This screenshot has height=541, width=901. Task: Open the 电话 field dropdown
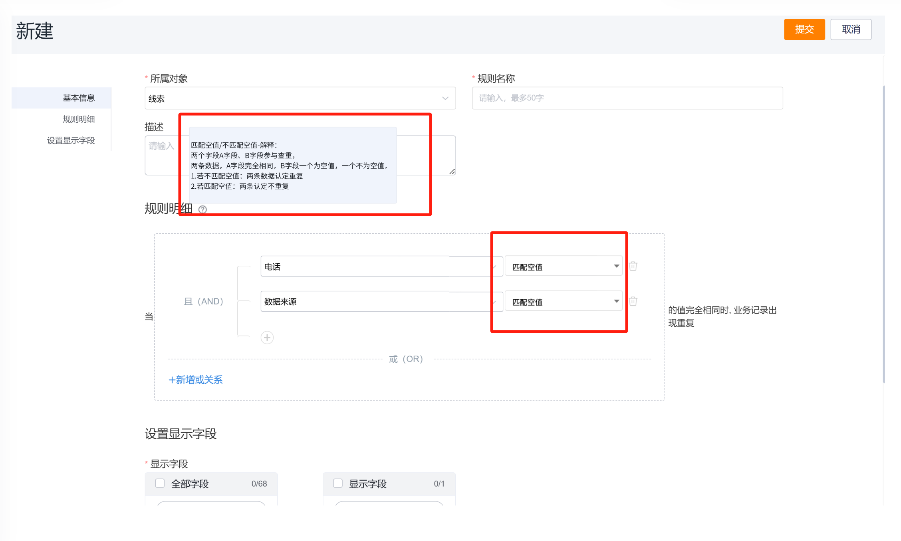381,266
